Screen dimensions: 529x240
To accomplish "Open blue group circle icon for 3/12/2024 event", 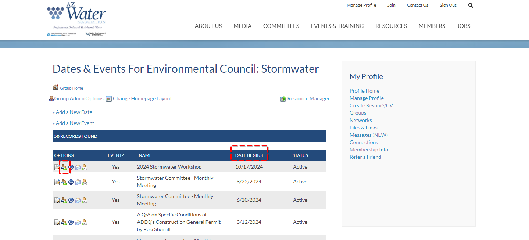I will [71, 222].
